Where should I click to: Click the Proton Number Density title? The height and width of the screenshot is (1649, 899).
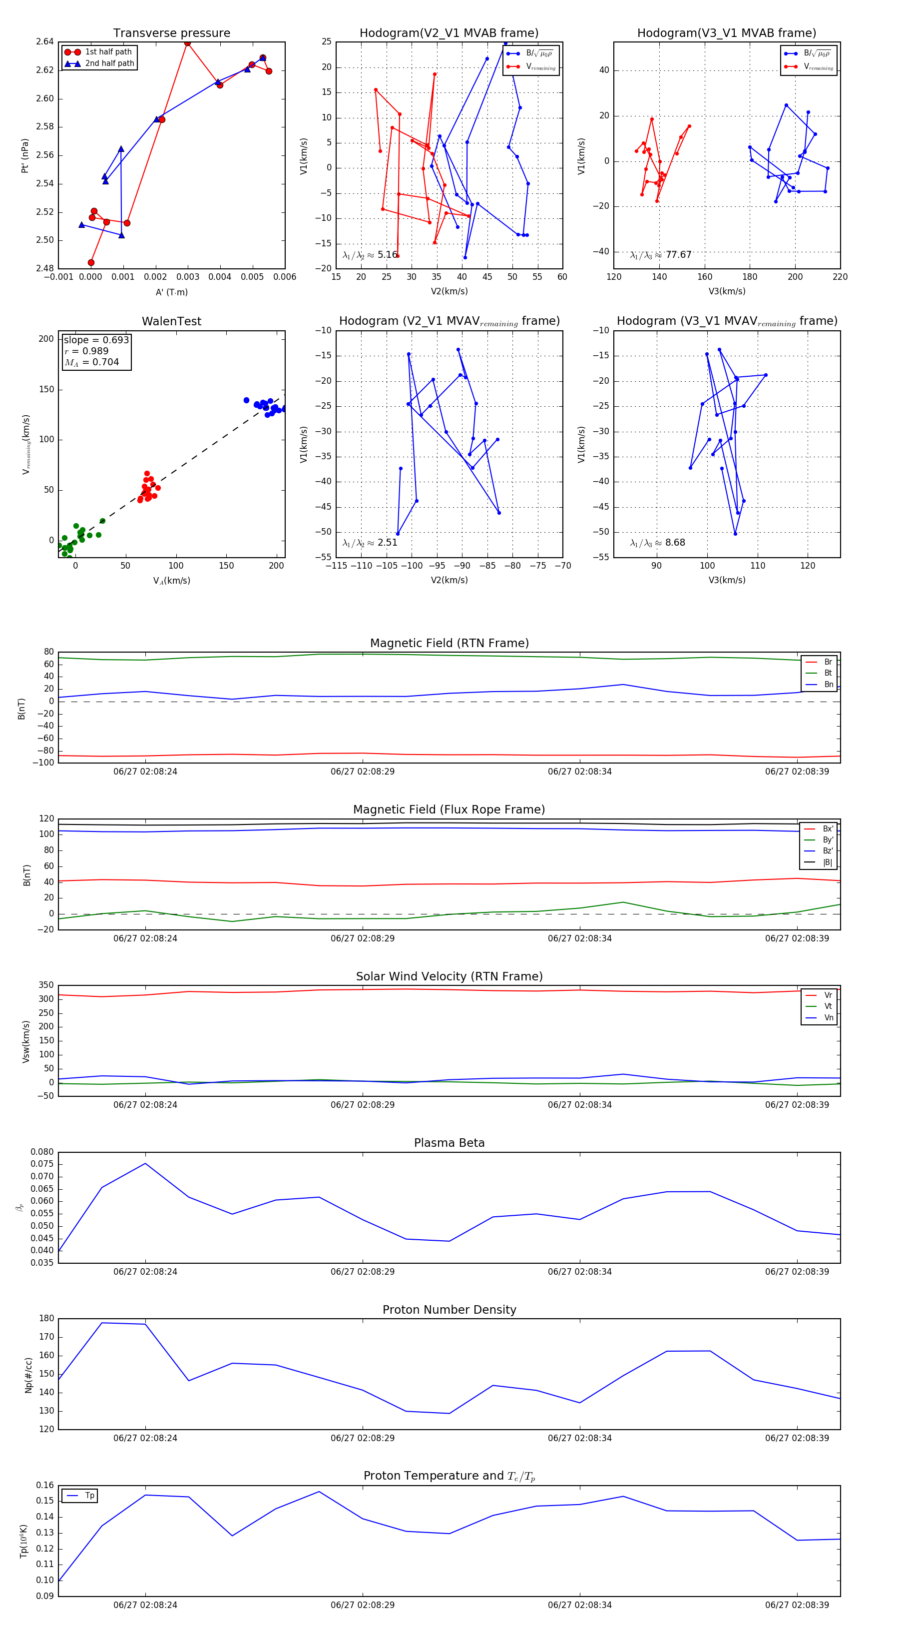pyautogui.click(x=449, y=1310)
